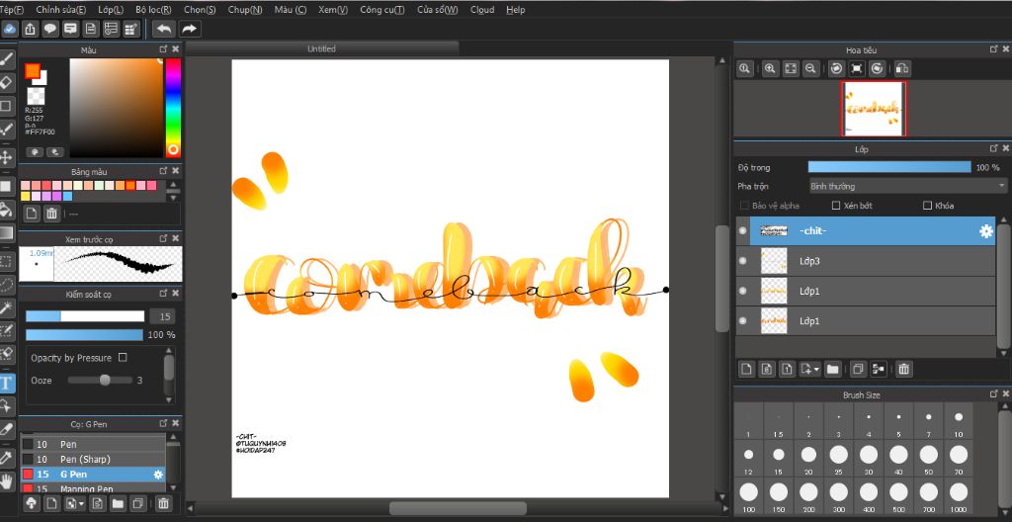Select the Eraser tool
The width and height of the screenshot is (1012, 522).
pos(7,82)
